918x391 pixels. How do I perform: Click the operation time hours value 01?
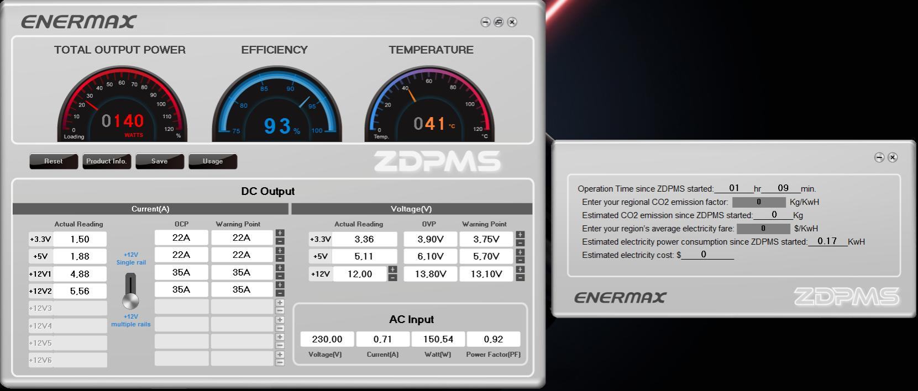[x=734, y=188]
